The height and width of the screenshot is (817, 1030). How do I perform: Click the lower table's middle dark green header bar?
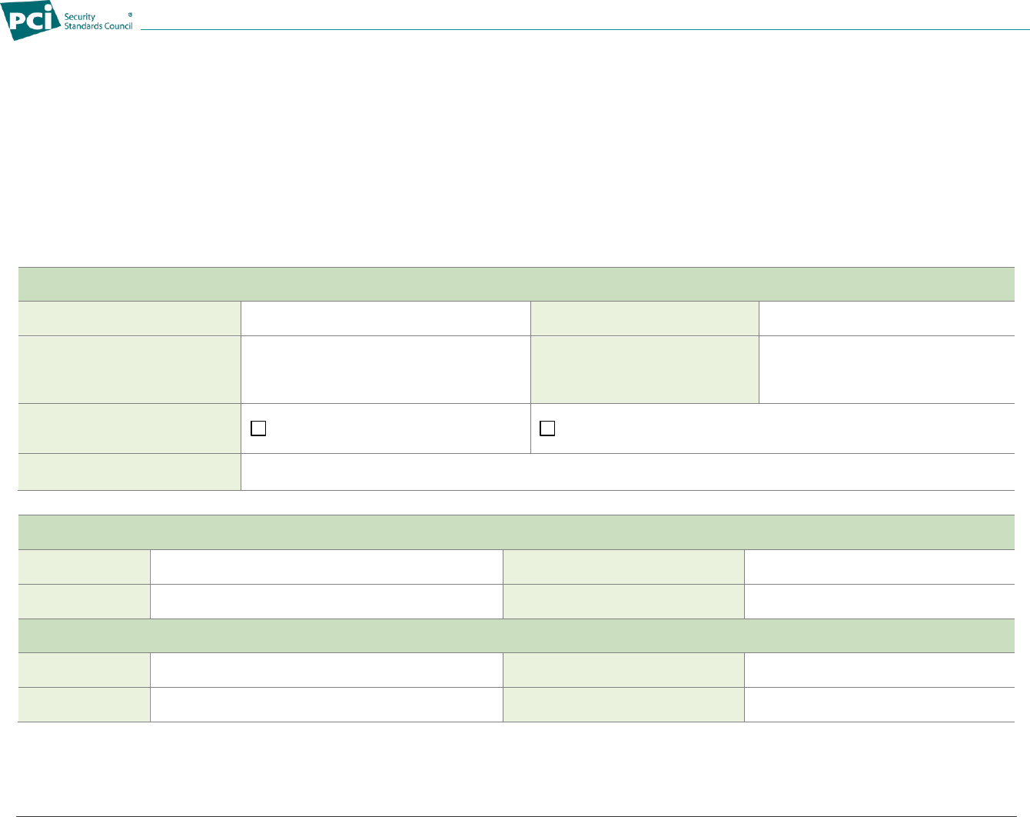click(x=516, y=635)
